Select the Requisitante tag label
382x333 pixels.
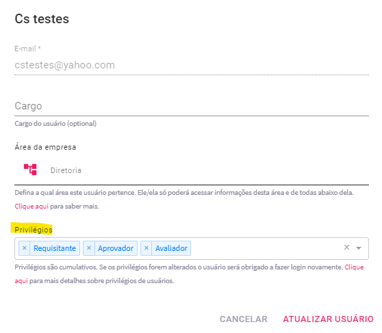point(55,248)
